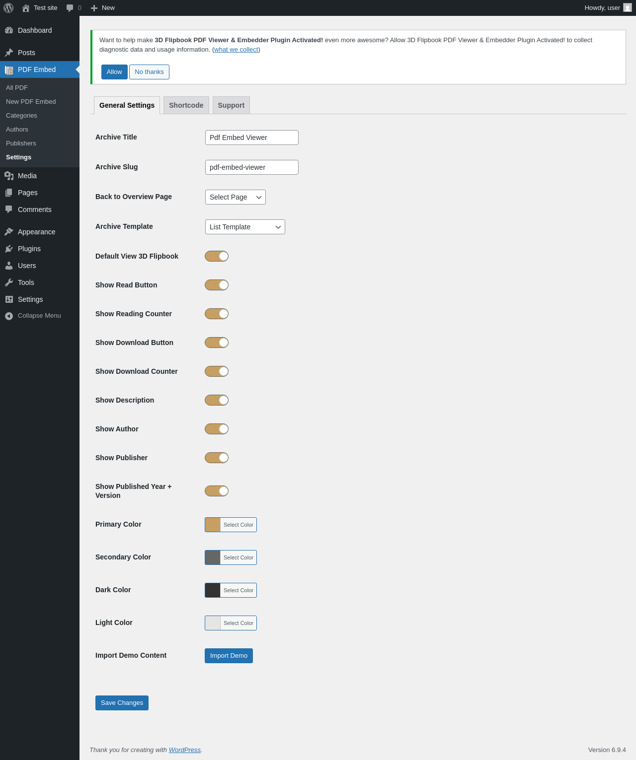Click the Archive Slug input field
The width and height of the screenshot is (636, 760).
(252, 167)
